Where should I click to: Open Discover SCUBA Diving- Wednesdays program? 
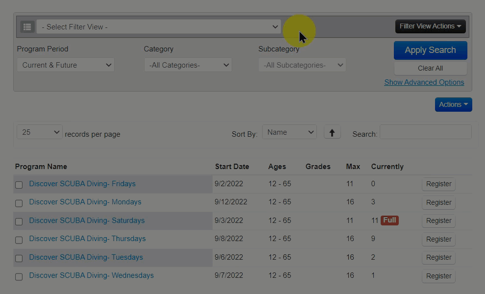pyautogui.click(x=91, y=275)
